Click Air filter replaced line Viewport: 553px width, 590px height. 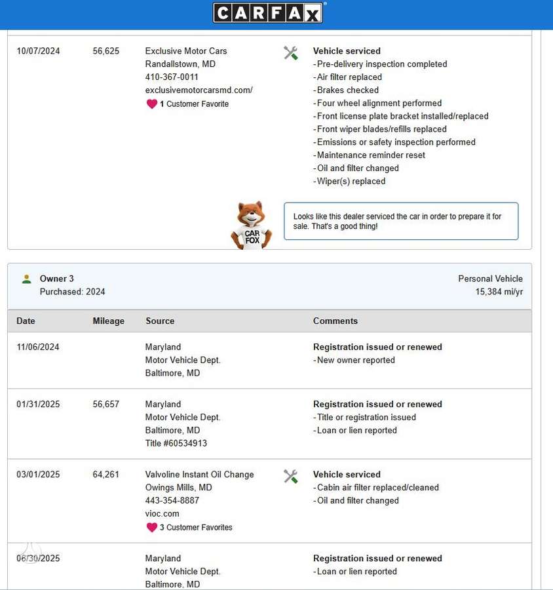pos(348,77)
